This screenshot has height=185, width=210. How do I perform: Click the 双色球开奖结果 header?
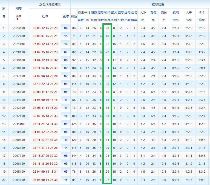click(50, 4)
